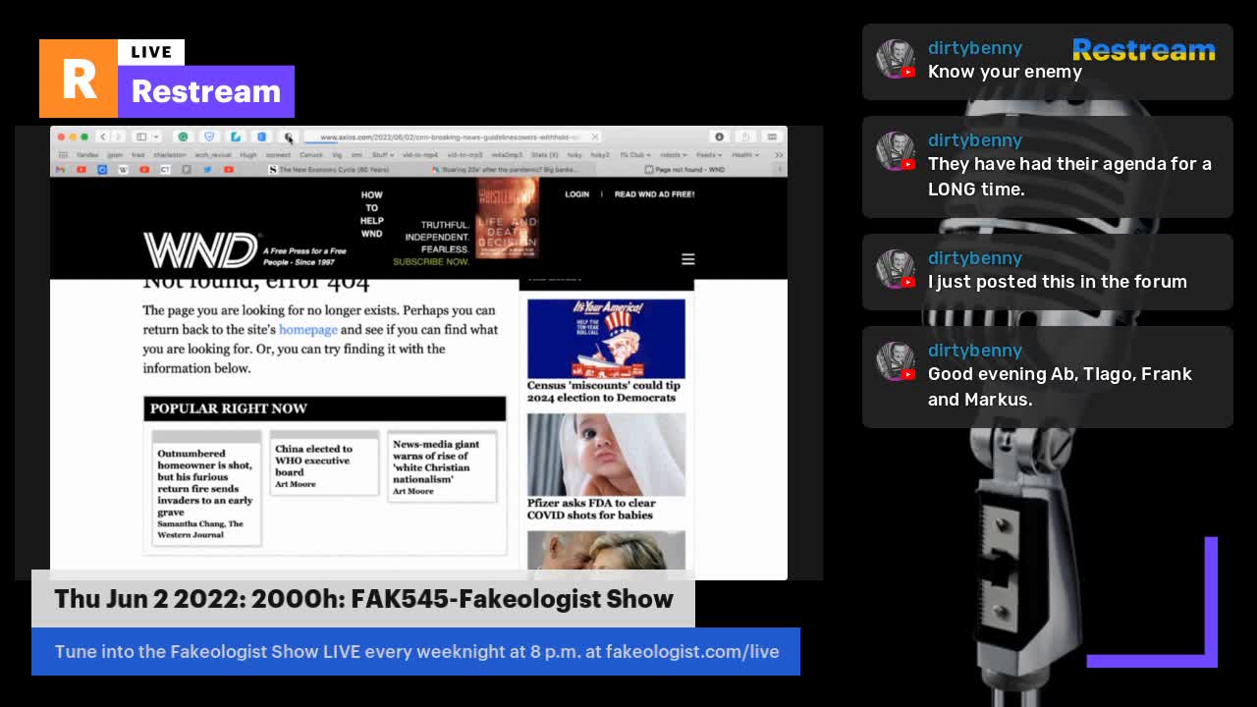Open the Census 'miscounts' headline link

pyautogui.click(x=604, y=392)
